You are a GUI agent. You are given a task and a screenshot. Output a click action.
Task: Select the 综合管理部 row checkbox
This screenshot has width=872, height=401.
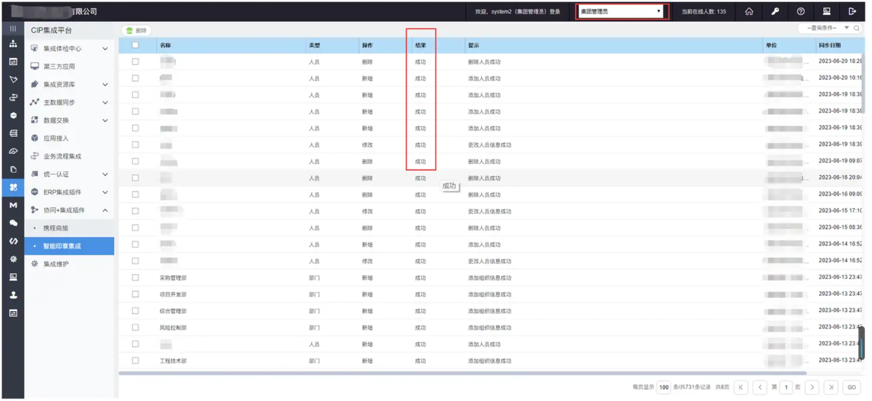pos(135,311)
